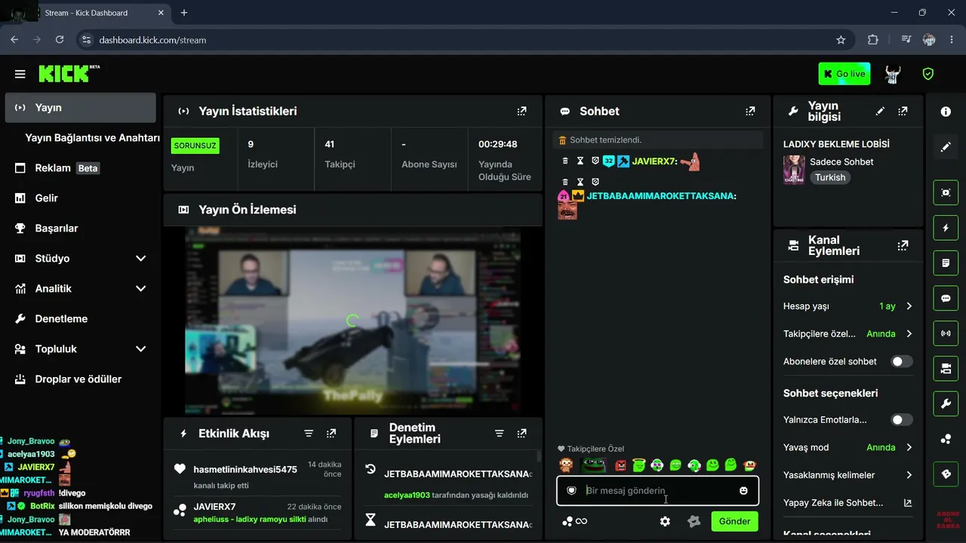Viewport: 966px width, 543px height.
Task: Click the channel points icon below message box
Action: 568,521
